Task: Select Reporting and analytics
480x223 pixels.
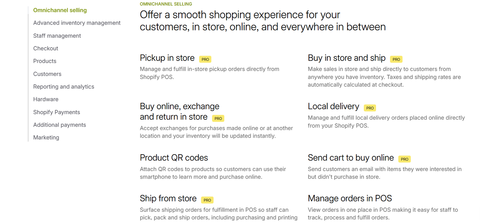Action: point(64,87)
